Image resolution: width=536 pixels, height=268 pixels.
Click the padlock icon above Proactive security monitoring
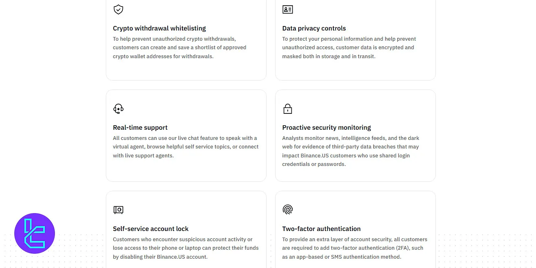tap(287, 109)
